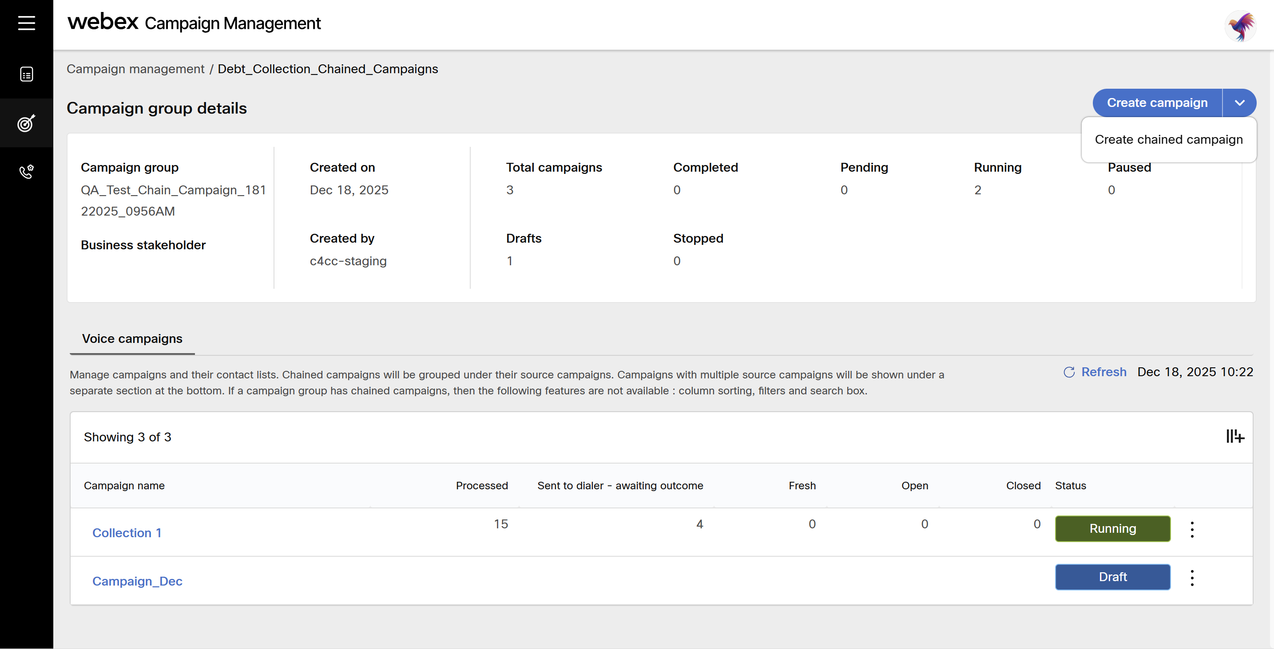
Task: Open the Collection 1 campaign link
Action: (x=127, y=533)
